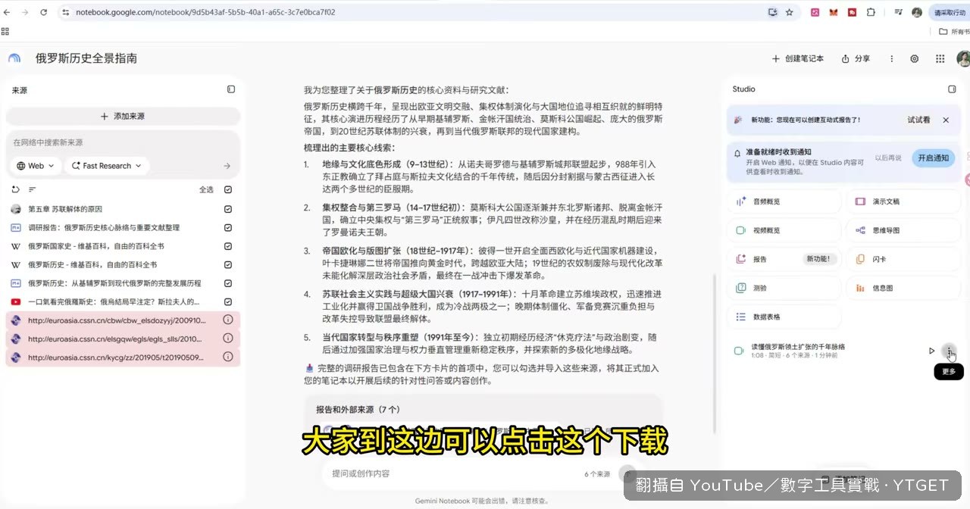Click refresh sources icon
This screenshot has height=509, width=970.
click(15, 189)
